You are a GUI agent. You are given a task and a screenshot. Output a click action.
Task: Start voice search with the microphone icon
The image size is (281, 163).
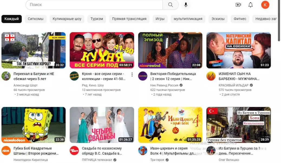[186, 5]
